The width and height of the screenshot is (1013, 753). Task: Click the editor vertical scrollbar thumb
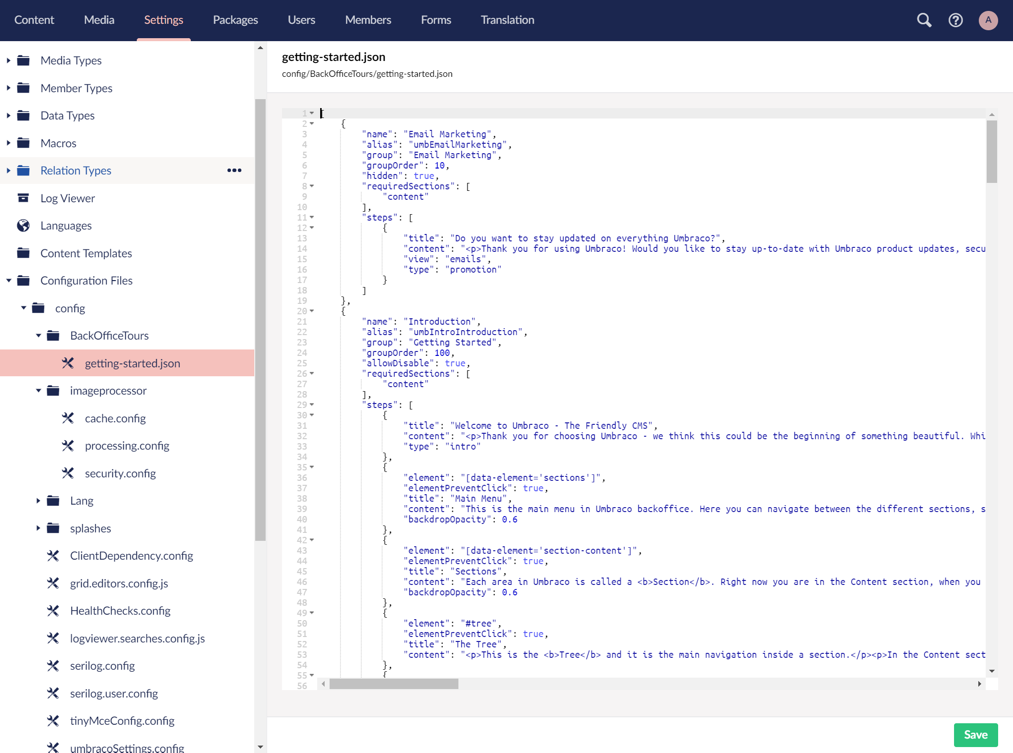click(x=992, y=151)
